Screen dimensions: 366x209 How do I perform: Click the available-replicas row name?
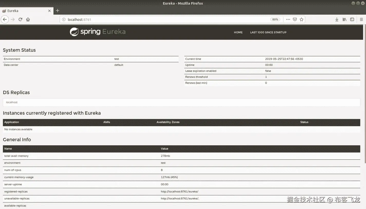click(15, 206)
